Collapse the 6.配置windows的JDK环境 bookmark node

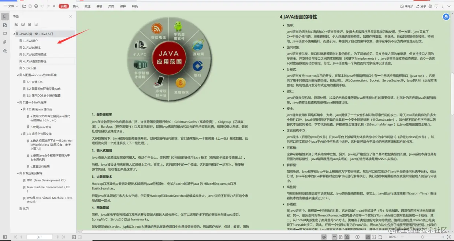point(18,75)
